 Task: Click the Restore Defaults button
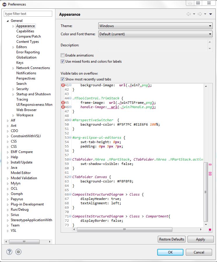[x=171, y=239]
